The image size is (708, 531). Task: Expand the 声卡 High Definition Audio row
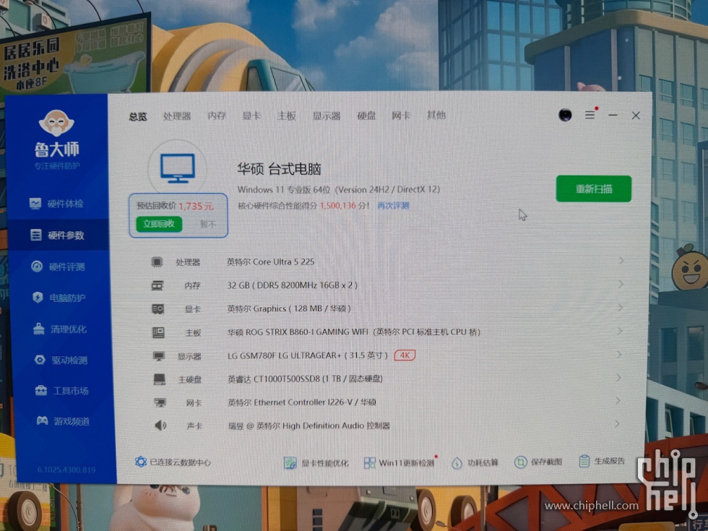tap(617, 423)
